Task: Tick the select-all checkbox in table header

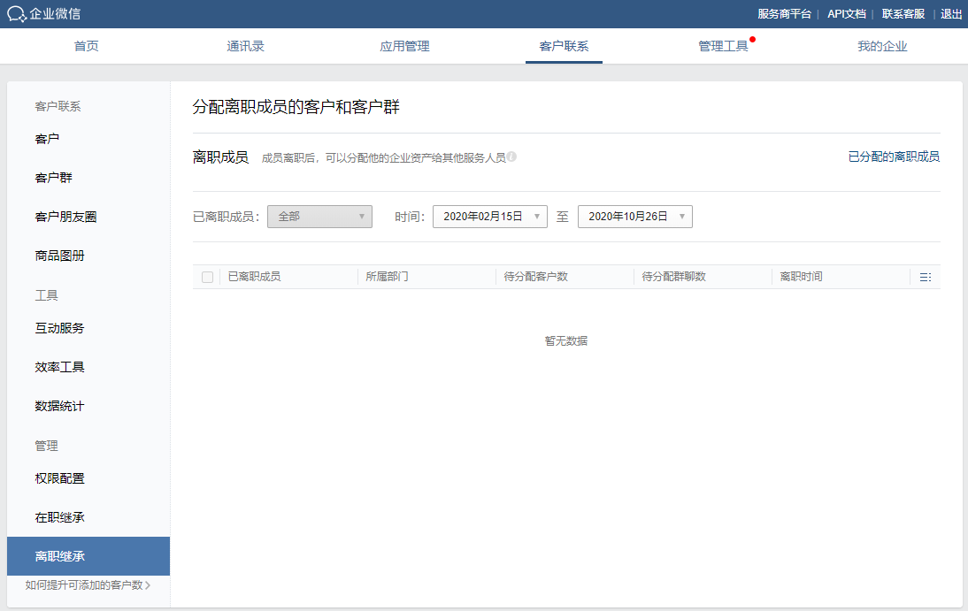Action: [x=207, y=278]
